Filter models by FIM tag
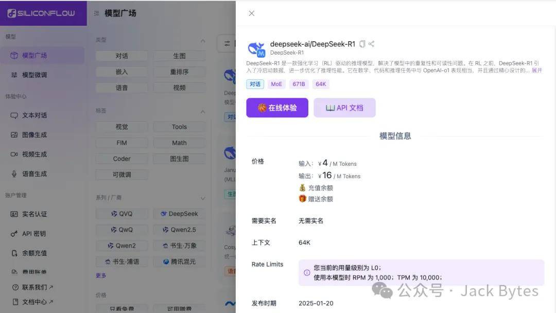 [x=121, y=143]
